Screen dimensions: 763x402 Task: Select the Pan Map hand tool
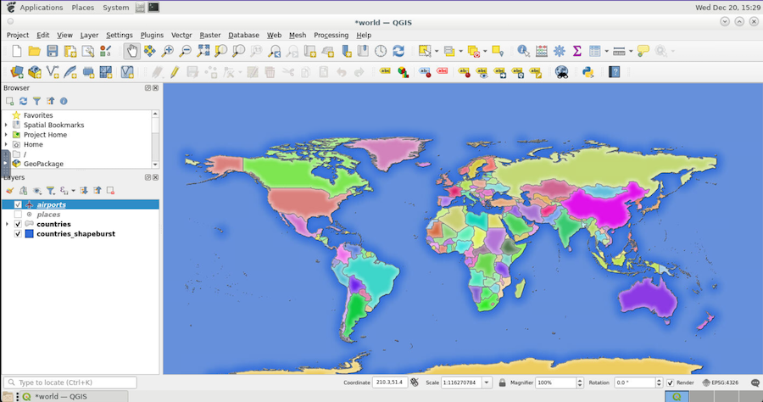click(x=132, y=51)
